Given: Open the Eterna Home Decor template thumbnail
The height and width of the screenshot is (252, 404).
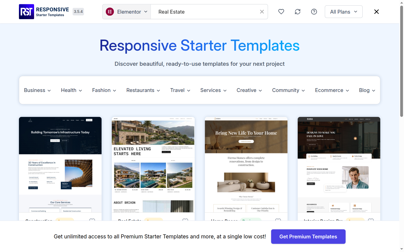Looking at the screenshot, I should 246,165.
